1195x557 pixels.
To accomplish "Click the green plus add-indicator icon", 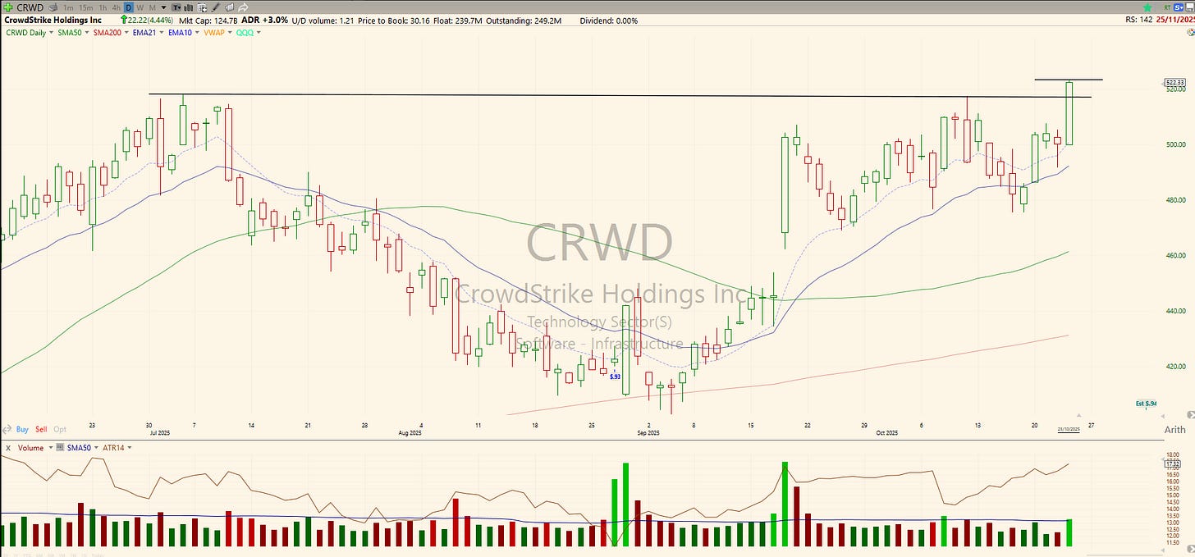I will (x=8, y=7).
